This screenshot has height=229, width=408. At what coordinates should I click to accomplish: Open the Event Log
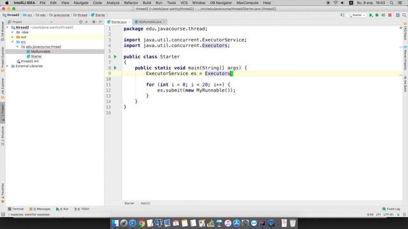tap(391, 209)
